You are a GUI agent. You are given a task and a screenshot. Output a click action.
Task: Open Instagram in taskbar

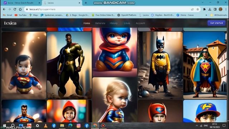78,126
